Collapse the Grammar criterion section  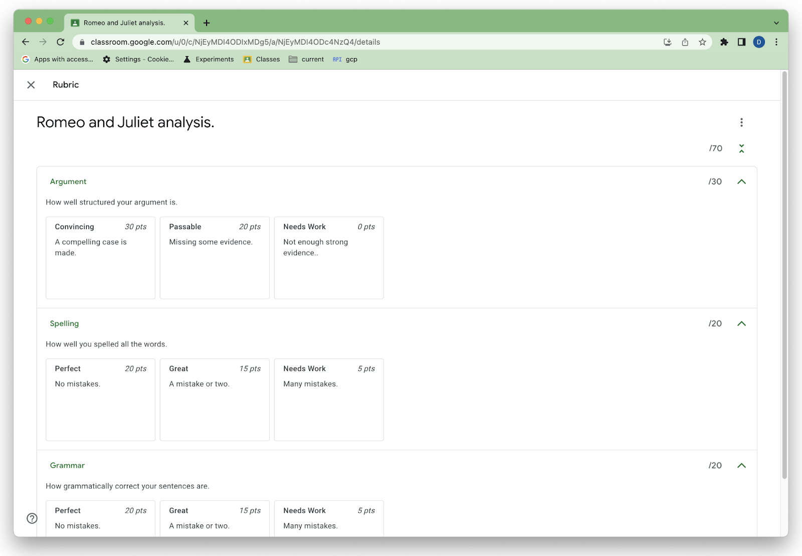[x=742, y=465]
